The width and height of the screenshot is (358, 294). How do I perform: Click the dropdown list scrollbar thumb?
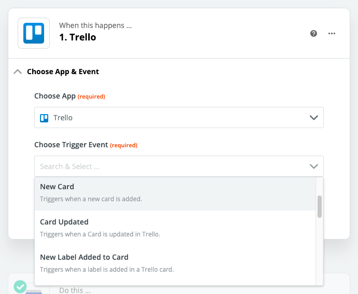[320, 206]
